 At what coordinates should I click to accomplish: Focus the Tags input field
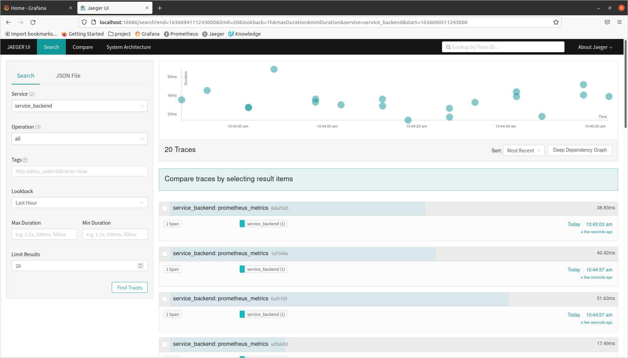pyautogui.click(x=79, y=171)
